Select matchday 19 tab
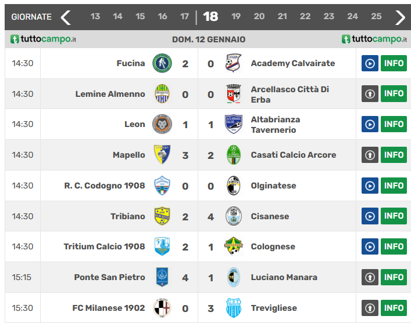This screenshot has height=323, width=411. 236,17
